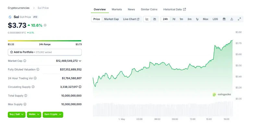
Task: Click the #12 rank badge
Action: (35, 17)
